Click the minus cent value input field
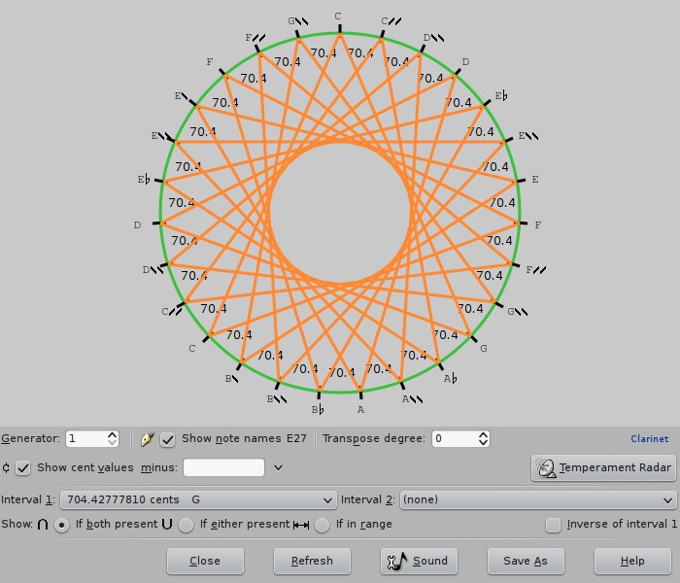The width and height of the screenshot is (680, 583). (x=223, y=468)
